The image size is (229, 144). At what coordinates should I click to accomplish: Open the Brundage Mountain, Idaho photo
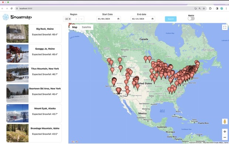click(x=17, y=133)
